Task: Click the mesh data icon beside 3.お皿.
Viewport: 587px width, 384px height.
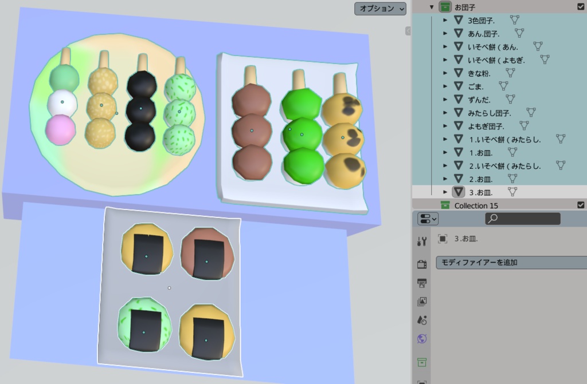Action: click(512, 192)
